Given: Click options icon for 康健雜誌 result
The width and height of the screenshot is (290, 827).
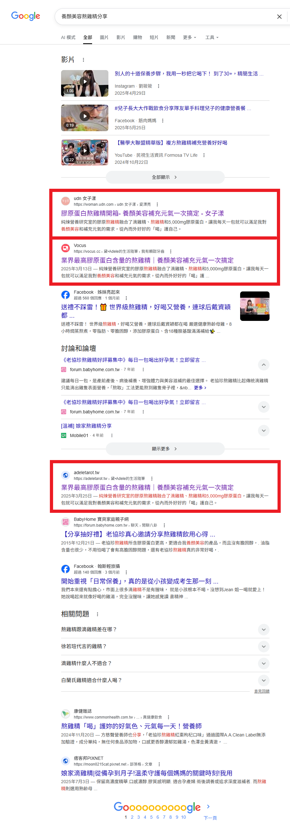Looking at the screenshot, I should click(168, 718).
